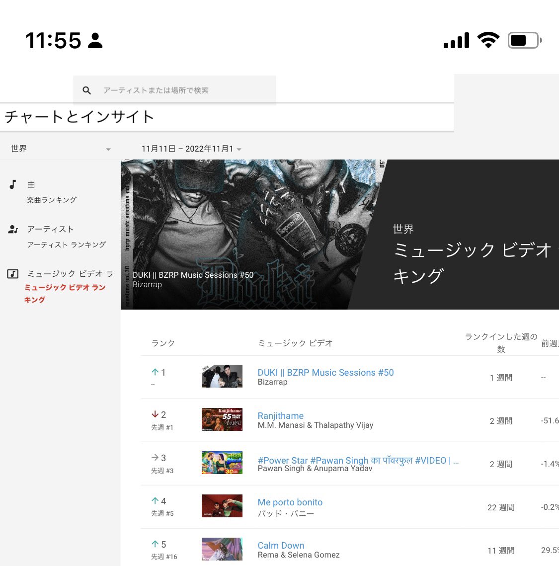
Task: Click the artist person icon
Action: click(13, 229)
